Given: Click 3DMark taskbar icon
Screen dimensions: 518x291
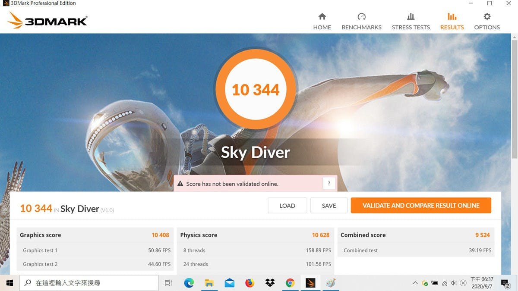Looking at the screenshot, I should [310, 283].
